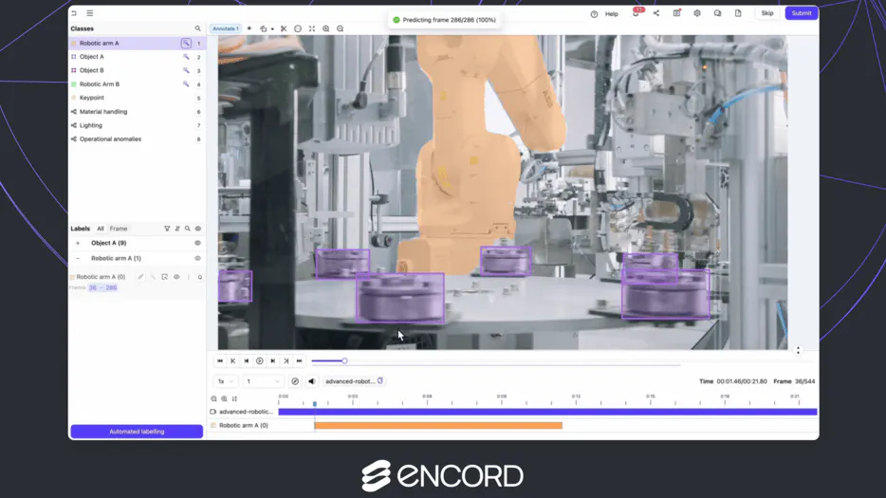Expand the panel with vertical dots handle

pyautogui.click(x=798, y=350)
